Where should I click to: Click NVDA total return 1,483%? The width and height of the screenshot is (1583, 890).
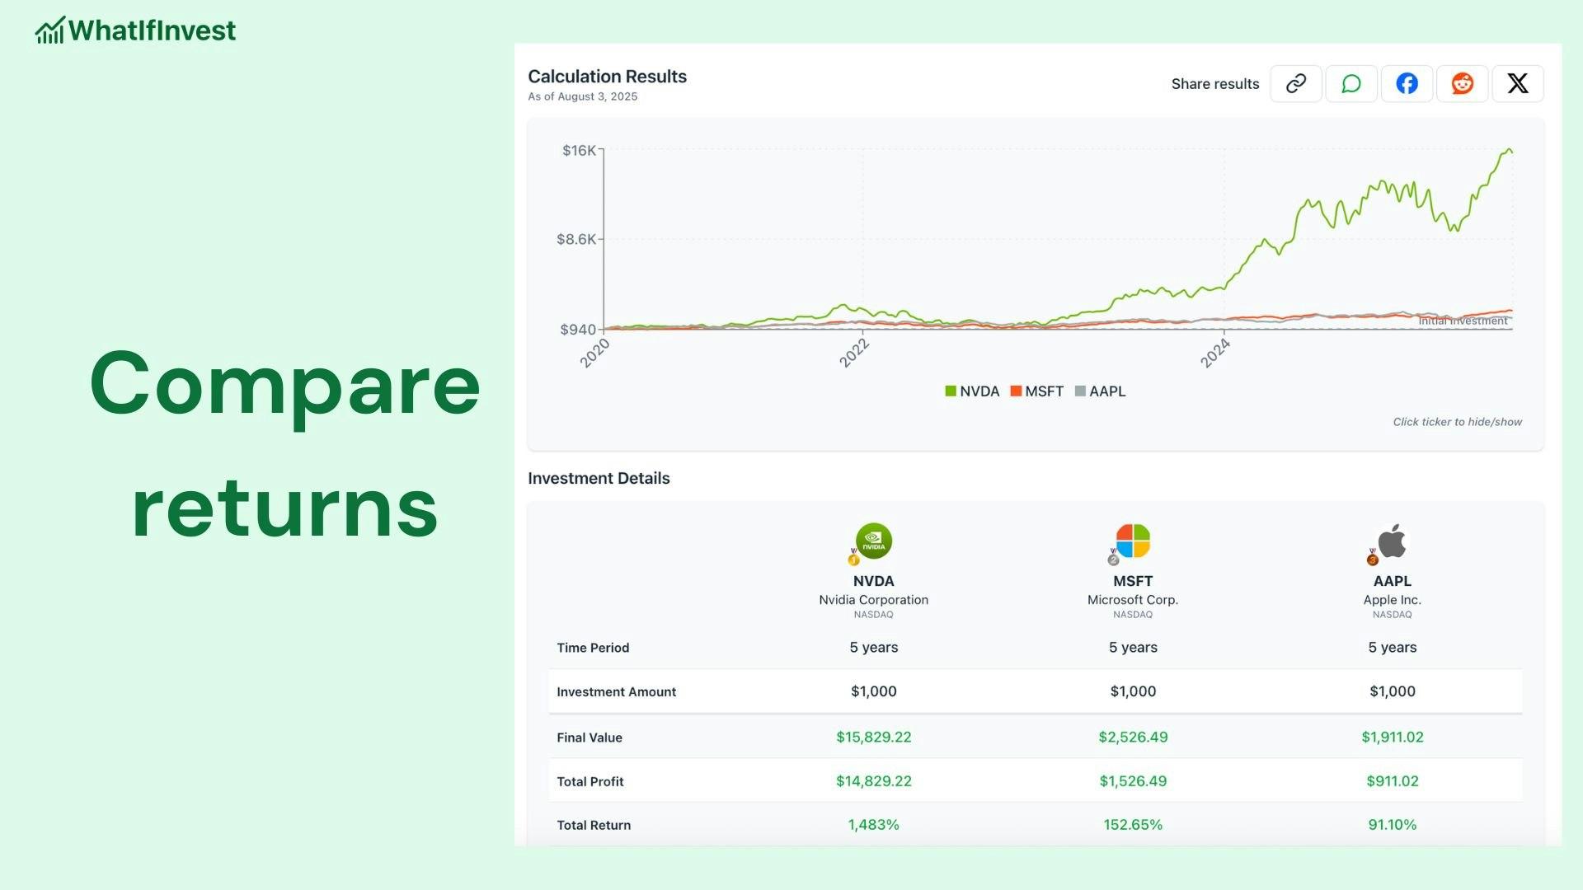[874, 824]
